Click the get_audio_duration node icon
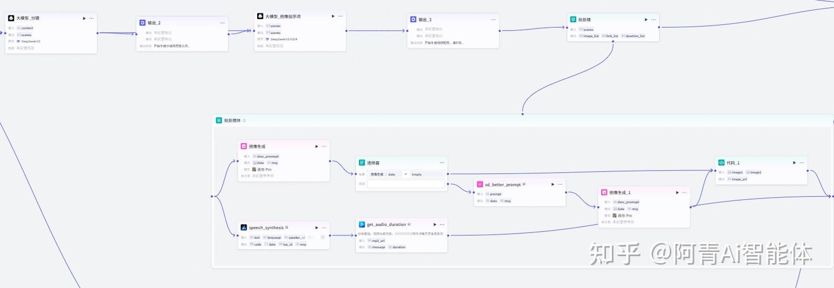 (x=362, y=224)
